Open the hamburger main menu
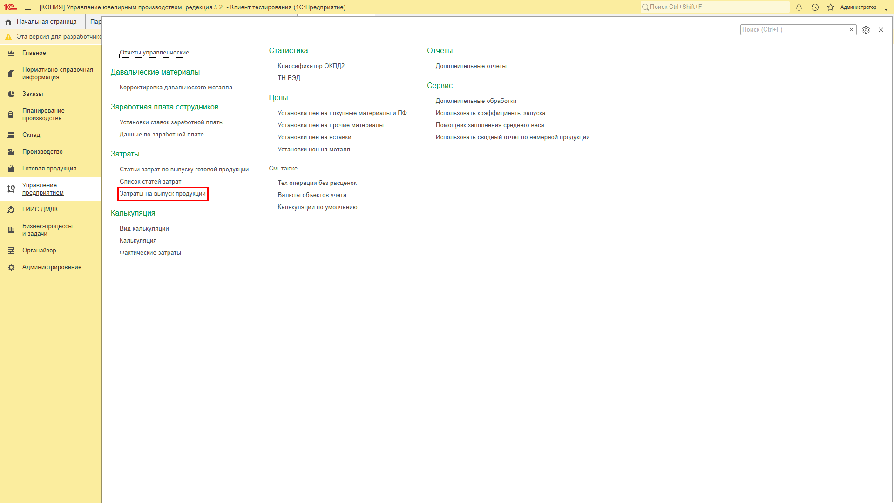Image resolution: width=894 pixels, height=503 pixels. pos(28,7)
